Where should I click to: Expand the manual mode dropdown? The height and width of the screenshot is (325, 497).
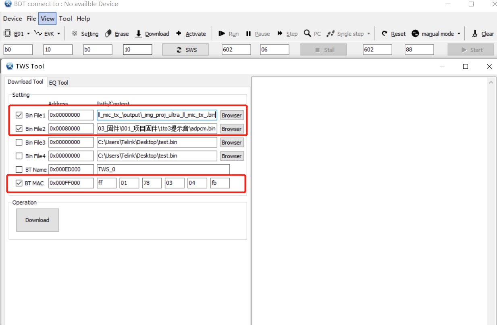pos(459,34)
